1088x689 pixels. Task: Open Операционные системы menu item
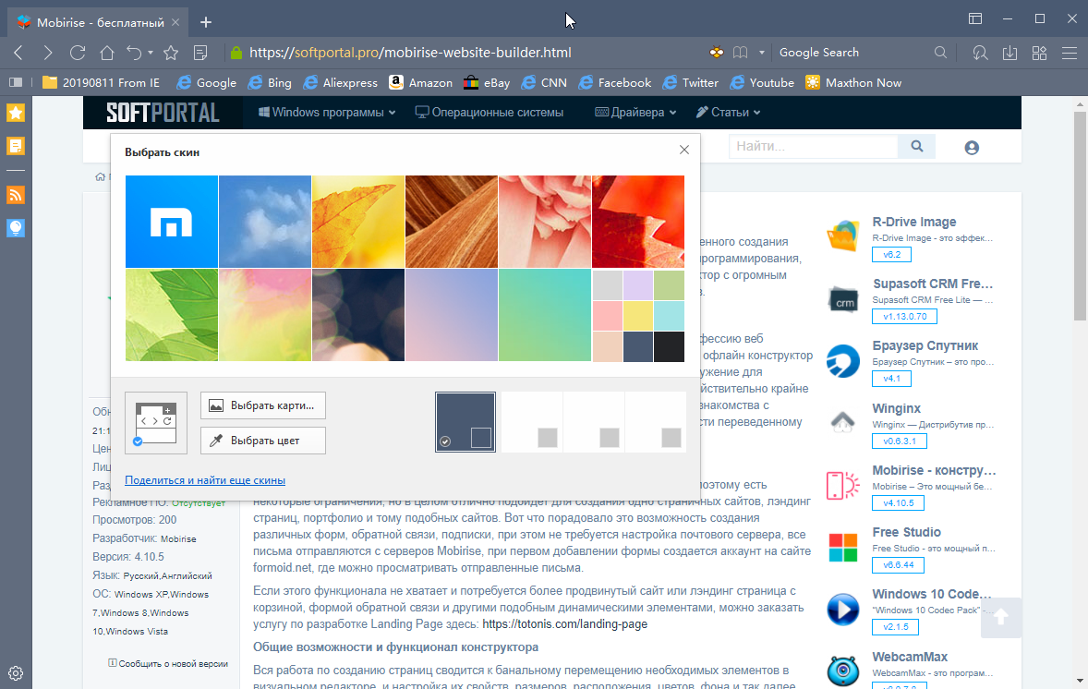click(x=490, y=113)
